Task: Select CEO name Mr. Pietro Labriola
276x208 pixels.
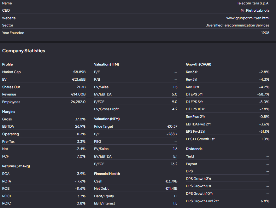Action: (x=255, y=10)
